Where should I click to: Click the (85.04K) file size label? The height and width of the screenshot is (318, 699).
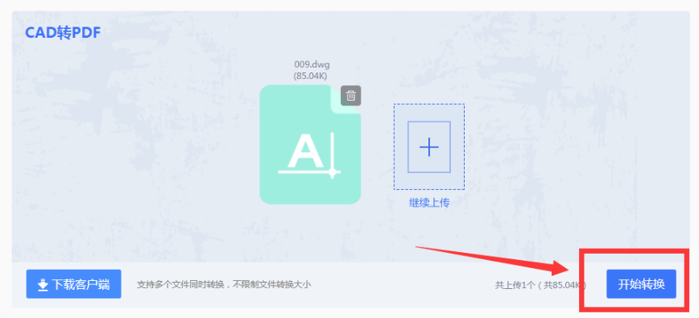[310, 76]
